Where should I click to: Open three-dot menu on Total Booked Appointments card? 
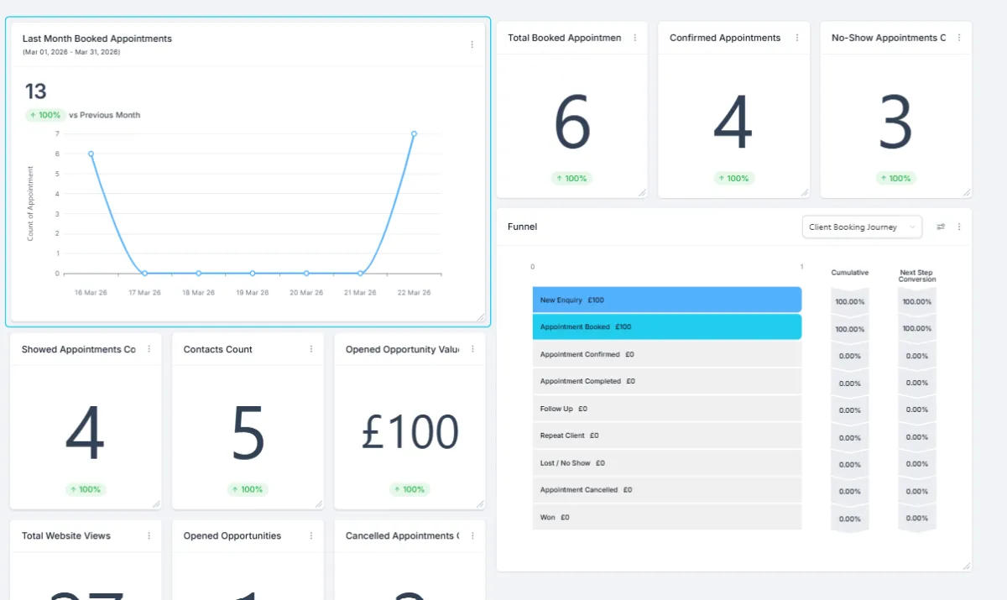pyautogui.click(x=634, y=38)
